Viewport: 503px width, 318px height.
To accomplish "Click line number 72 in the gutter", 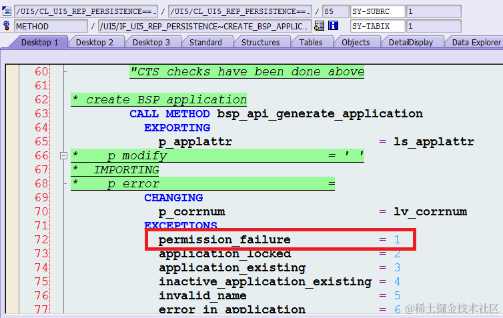I will click(x=42, y=240).
